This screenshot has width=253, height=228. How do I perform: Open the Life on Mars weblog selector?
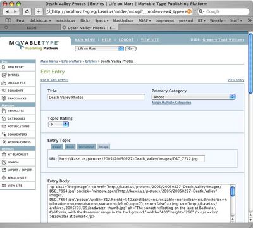99,49
